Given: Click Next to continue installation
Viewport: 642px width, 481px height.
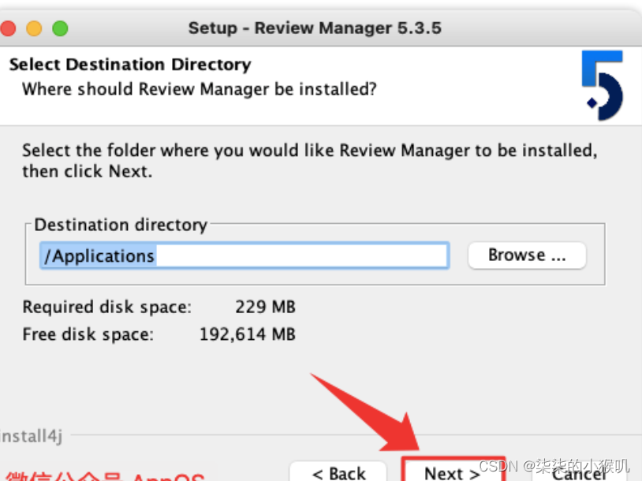Looking at the screenshot, I should tap(450, 472).
